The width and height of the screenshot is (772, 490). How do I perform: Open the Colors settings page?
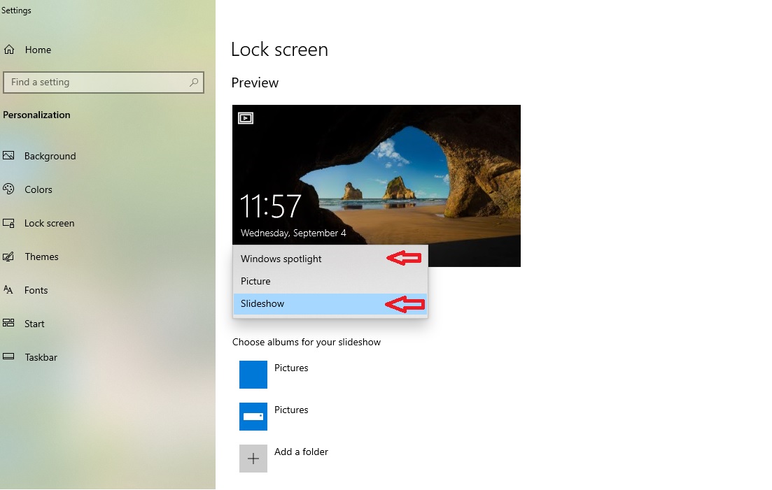(x=38, y=189)
